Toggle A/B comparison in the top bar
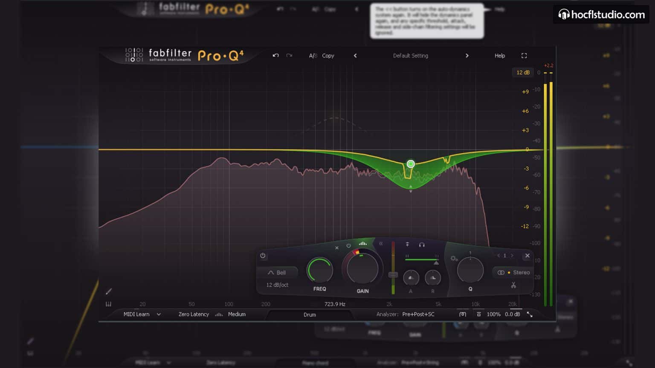655x368 pixels. 313,55
